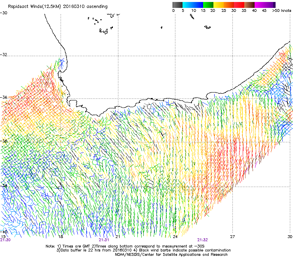Viewport: 293px width, 257px height.
Task: Click the longitude 21 axis label
Action: coord(118,237)
